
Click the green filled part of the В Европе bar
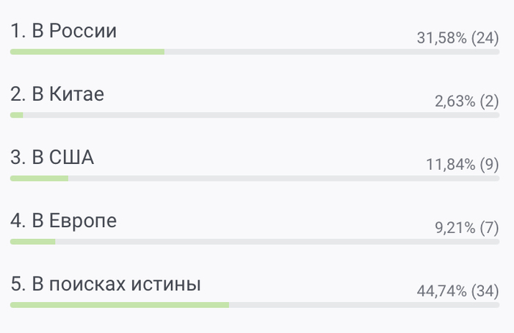click(x=32, y=242)
